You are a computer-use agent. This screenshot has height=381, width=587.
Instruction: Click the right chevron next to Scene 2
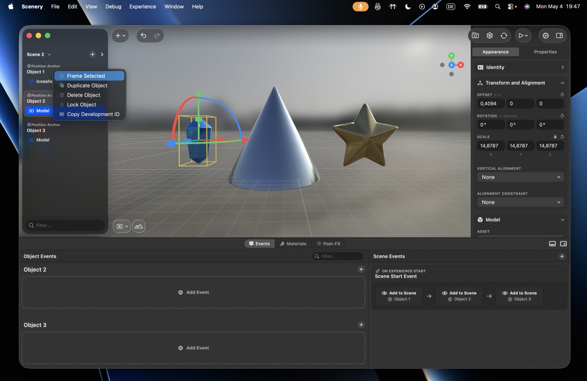[102, 54]
